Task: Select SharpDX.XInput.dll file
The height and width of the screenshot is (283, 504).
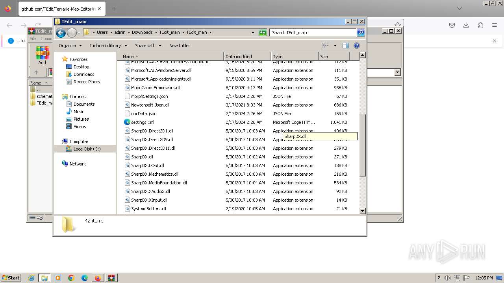Action: [149, 200]
